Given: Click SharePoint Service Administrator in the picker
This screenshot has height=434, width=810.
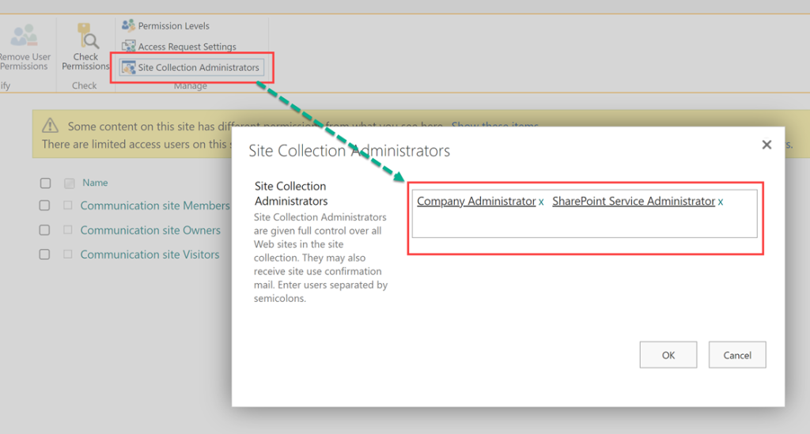Looking at the screenshot, I should point(634,202).
